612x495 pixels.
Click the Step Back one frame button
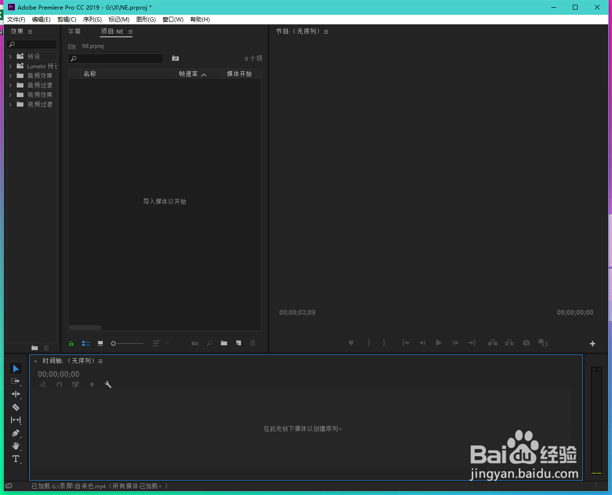pyautogui.click(x=422, y=343)
